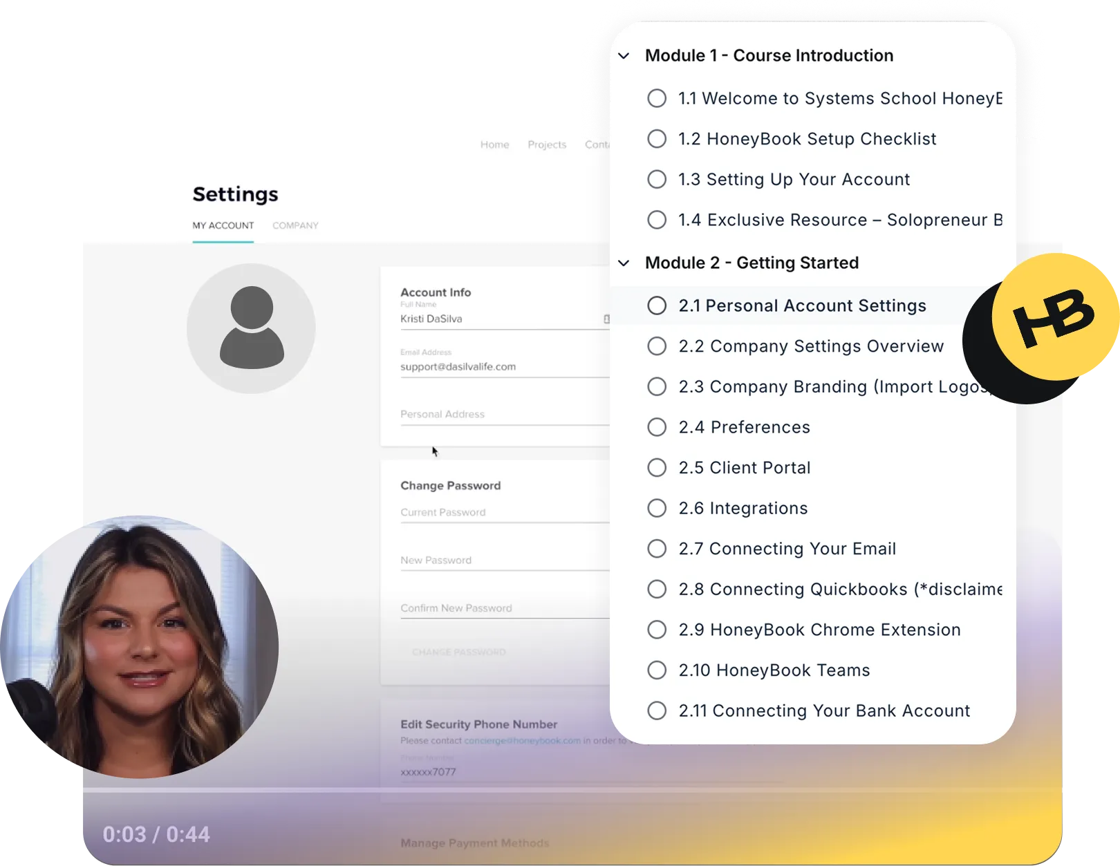Viewport: 1120px width, 866px height.
Task: Toggle completion circle for 2.2 Company Settings Overview
Action: pyautogui.click(x=657, y=346)
